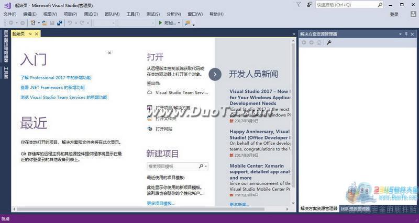The width and height of the screenshot is (419, 223).
Task: Click the notifications filter funnel icon
Action: pyautogui.click(x=299, y=4)
